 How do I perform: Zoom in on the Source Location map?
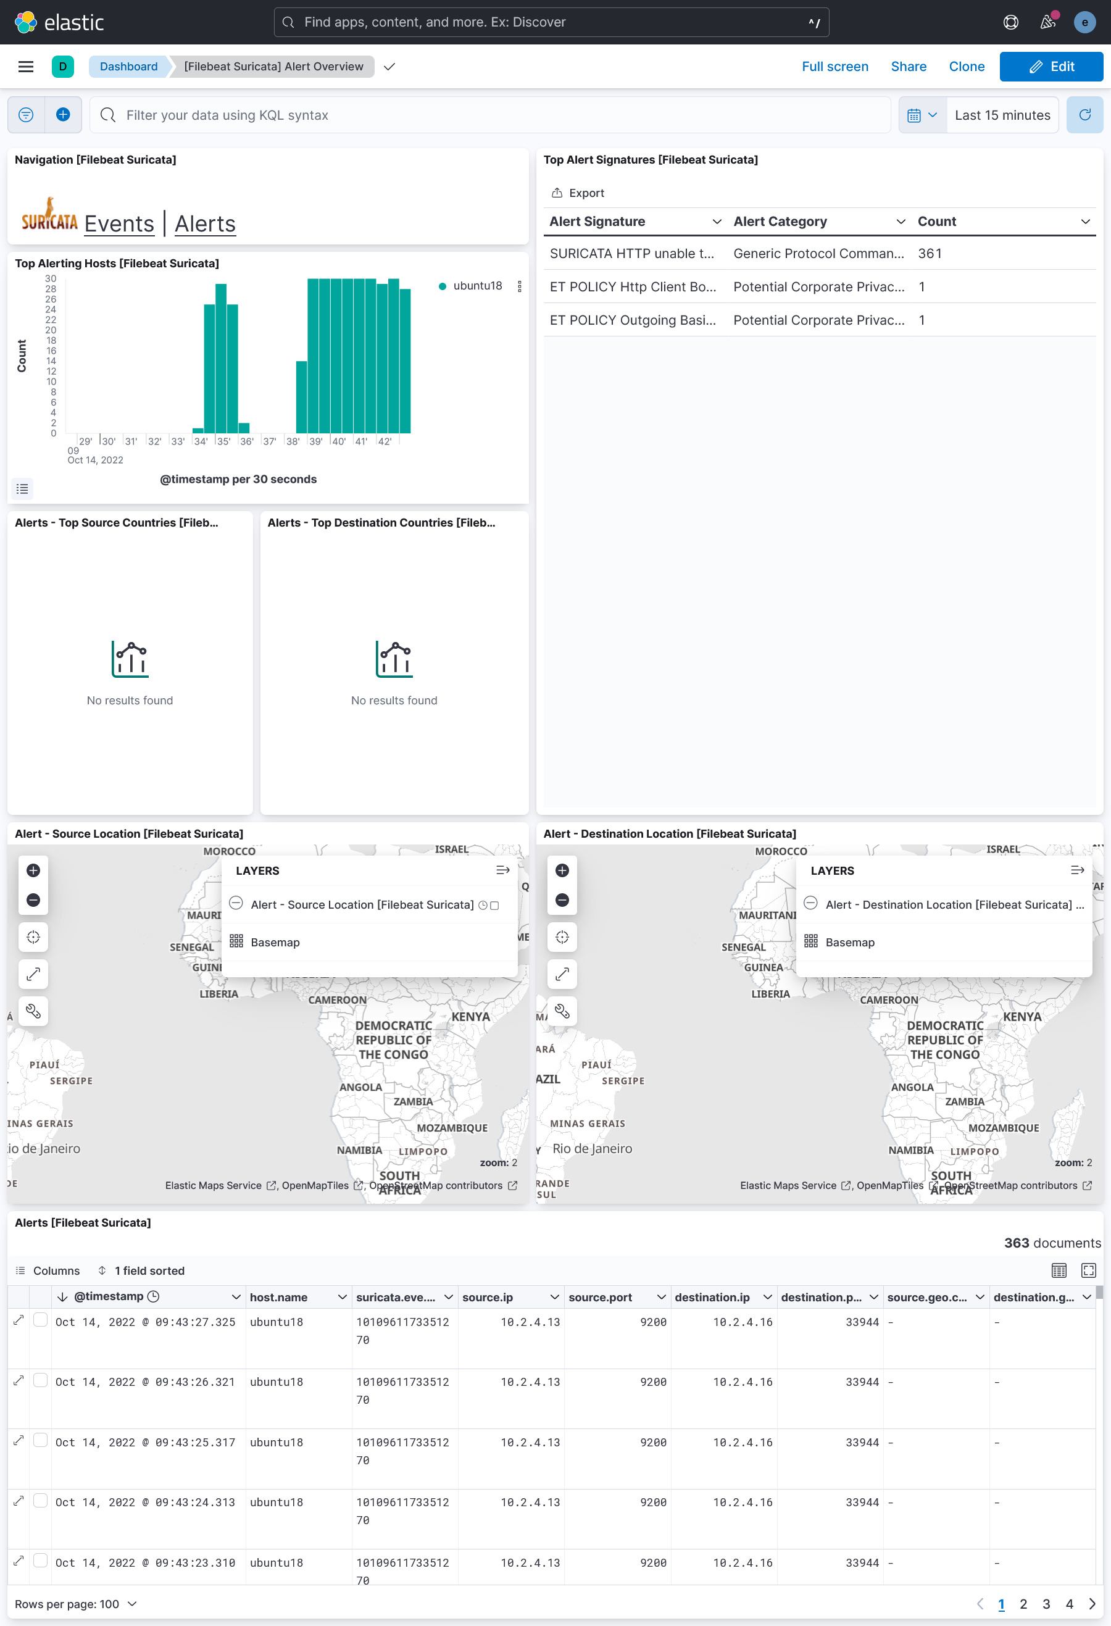(33, 870)
